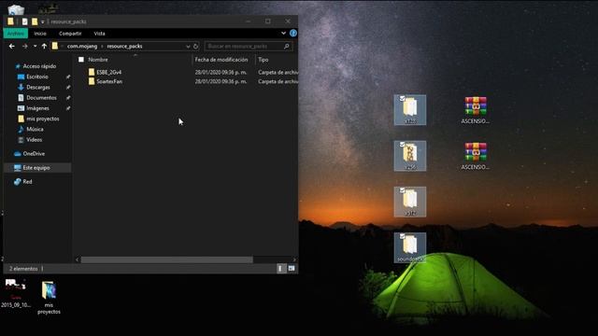
Task: Click SoartexFan's modified date cell
Action: [x=221, y=81]
